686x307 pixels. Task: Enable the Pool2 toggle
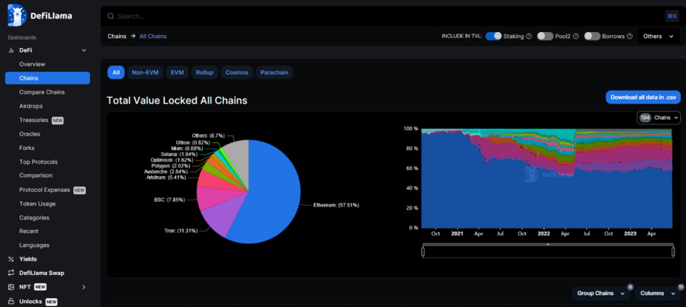[545, 37]
